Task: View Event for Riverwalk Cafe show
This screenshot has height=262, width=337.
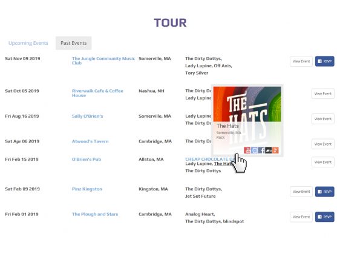Action: tap(323, 94)
